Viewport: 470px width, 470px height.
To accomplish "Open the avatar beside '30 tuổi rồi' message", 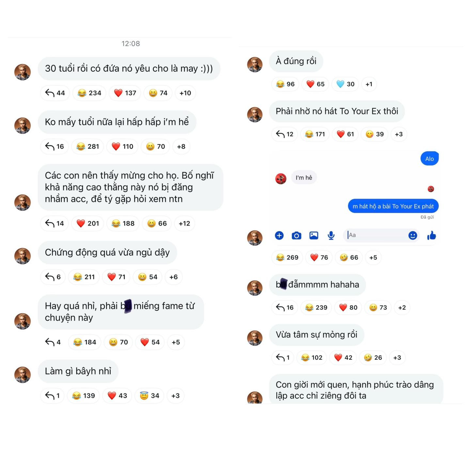I will coord(23,72).
